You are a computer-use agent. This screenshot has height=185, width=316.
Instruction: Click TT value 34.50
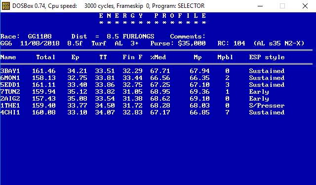(105, 106)
